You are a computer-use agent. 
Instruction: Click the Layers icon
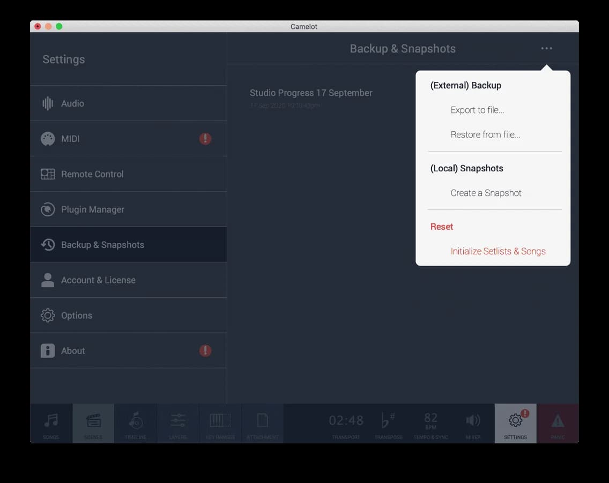[x=178, y=423]
